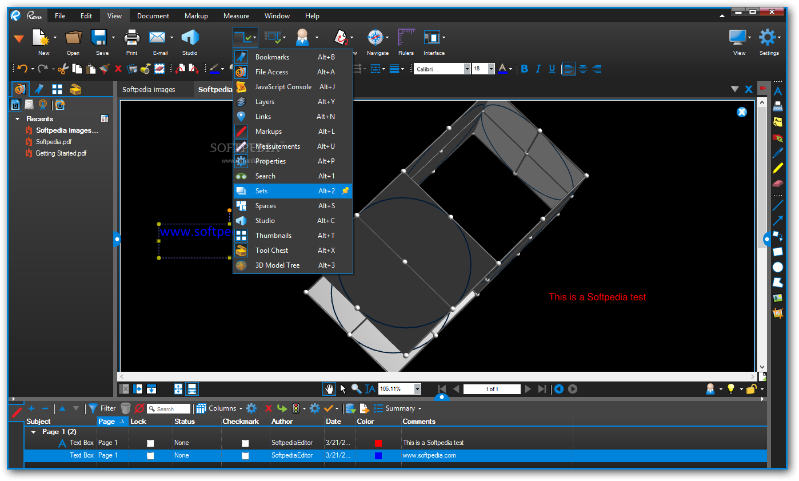Screen dimensions: 799x481
Task: Toggle Lock checkbox for Softpedia test row
Action: [150, 443]
